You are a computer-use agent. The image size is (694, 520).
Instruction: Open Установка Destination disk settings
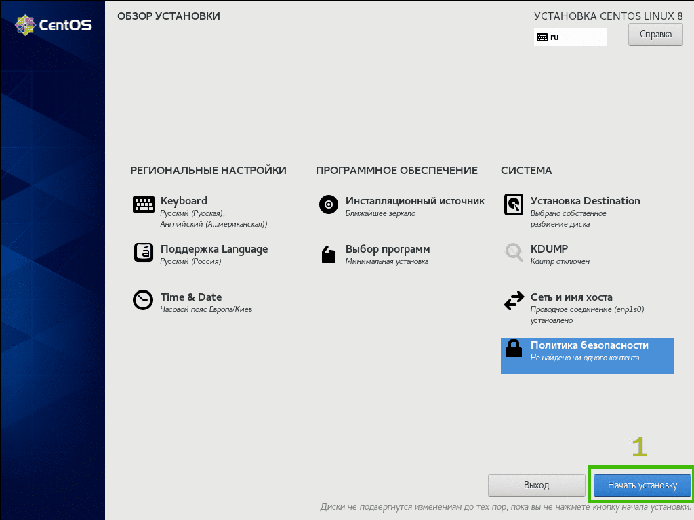[585, 200]
